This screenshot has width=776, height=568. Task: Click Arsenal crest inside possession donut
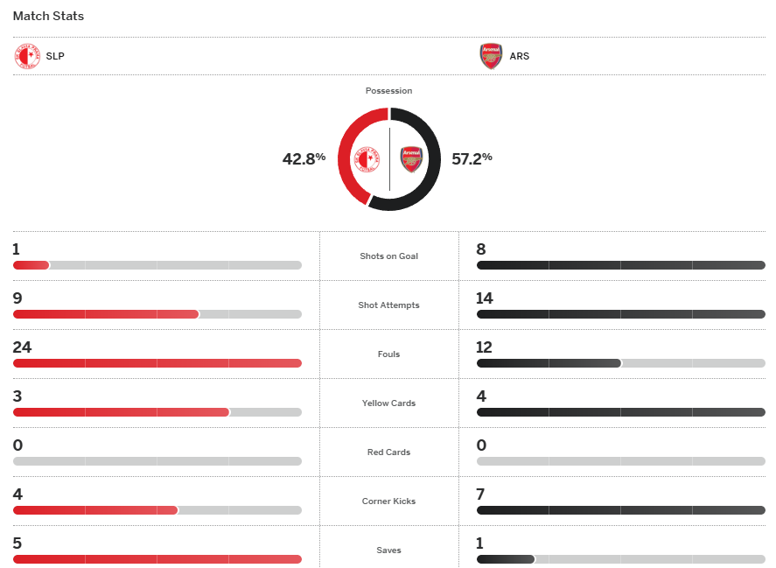[411, 159]
